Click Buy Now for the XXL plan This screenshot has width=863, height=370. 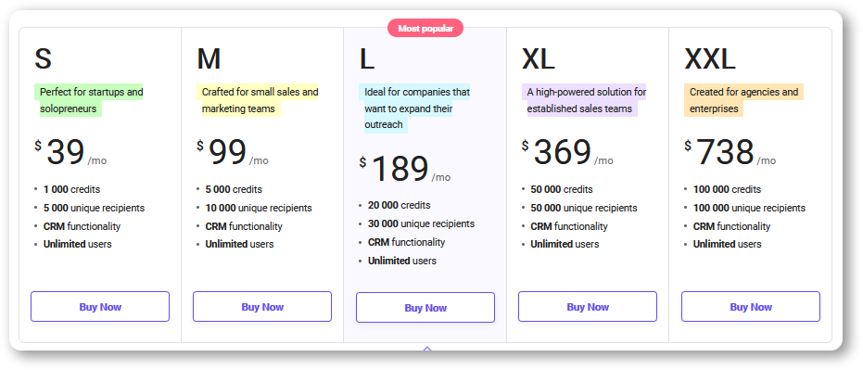coord(750,307)
